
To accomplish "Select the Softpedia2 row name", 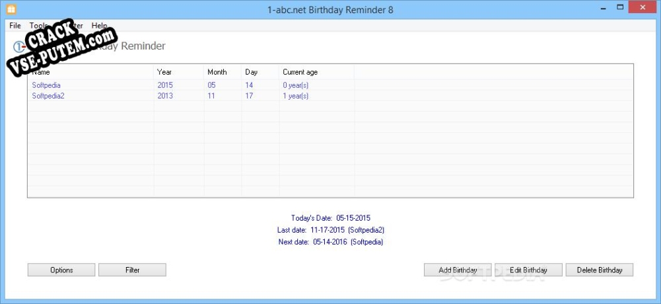I will [x=48, y=96].
